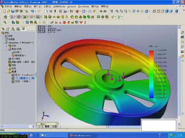
Task: Open the 文件(F) menu
Action: click(8, 6)
